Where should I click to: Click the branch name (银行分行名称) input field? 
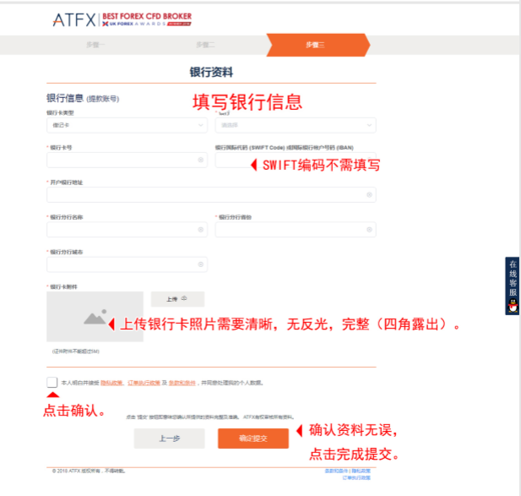(127, 230)
